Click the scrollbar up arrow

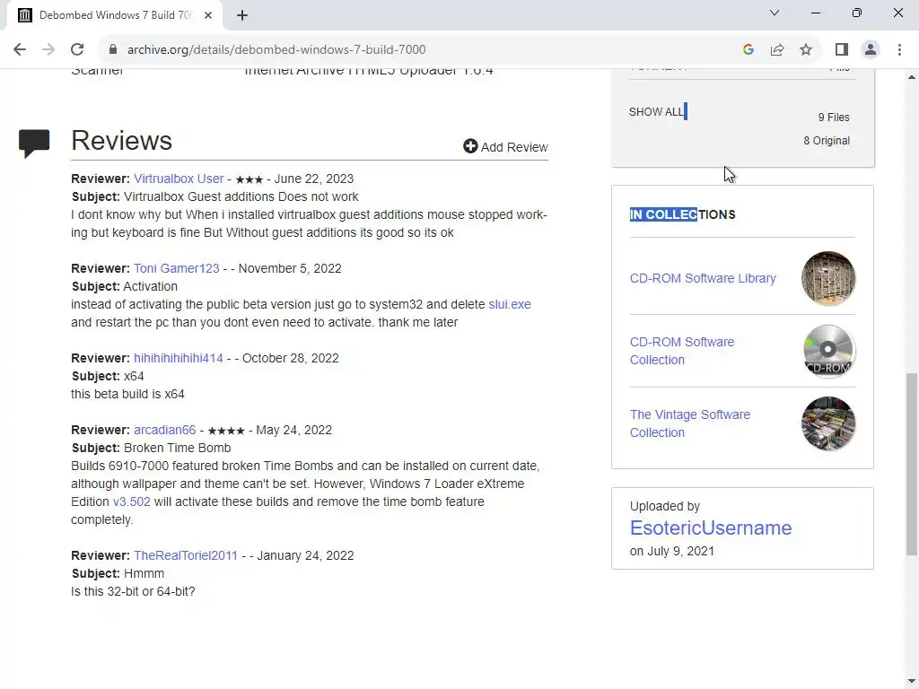pos(912,77)
